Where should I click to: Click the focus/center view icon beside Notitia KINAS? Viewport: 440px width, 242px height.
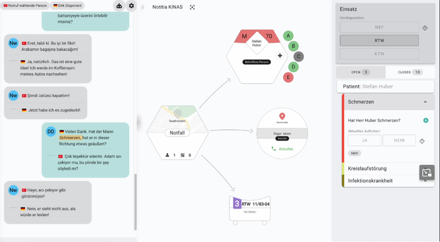click(192, 7)
